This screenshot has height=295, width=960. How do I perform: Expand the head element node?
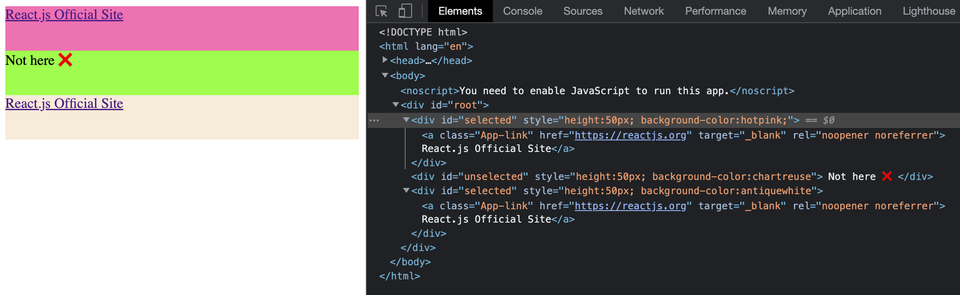(385, 60)
